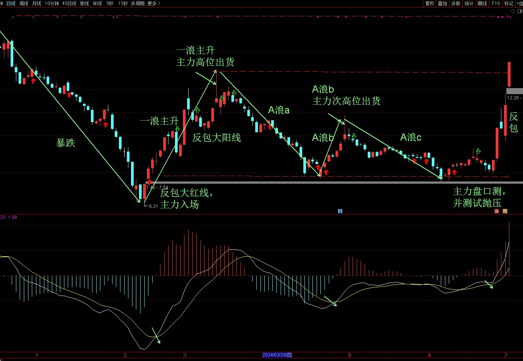Click month marker 5 on the time axis
Image resolution: width=523 pixels, height=361 pixels.
(x=350, y=355)
